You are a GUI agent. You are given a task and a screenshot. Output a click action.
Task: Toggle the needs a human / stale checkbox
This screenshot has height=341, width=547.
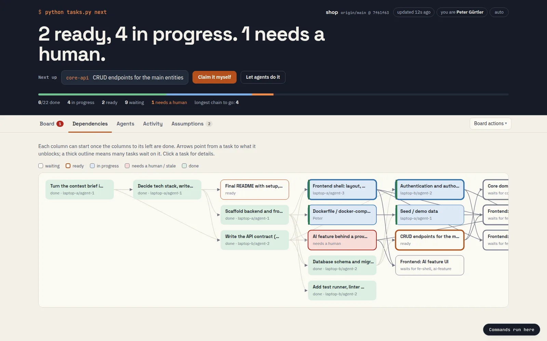point(127,166)
